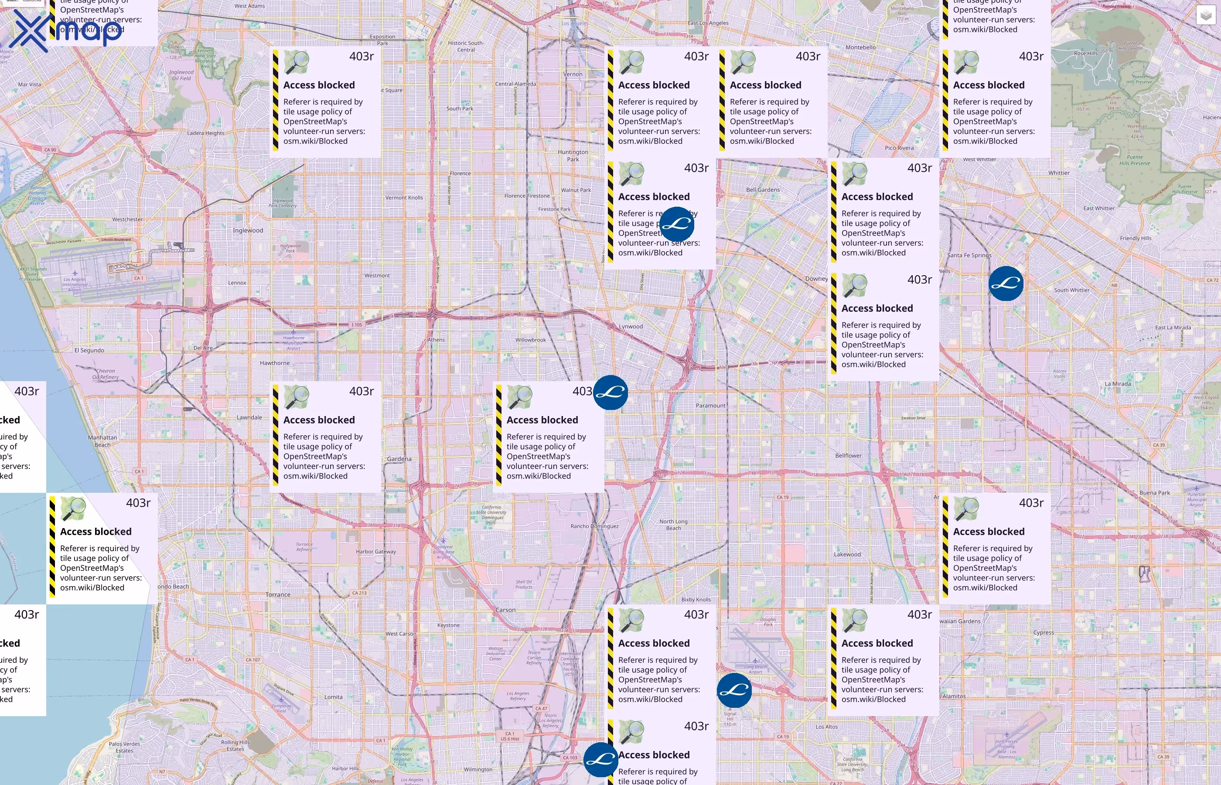
Task: Click the Manhattan Beach label
Action: click(102, 441)
